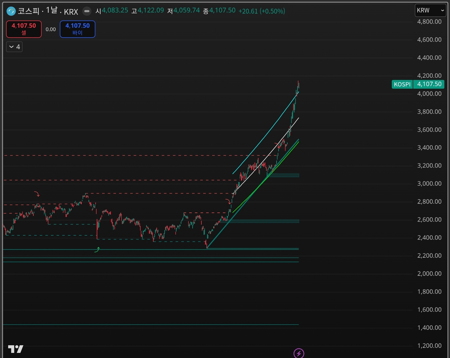450x358 pixels.
Task: Select the leftmost red curved arrow drawing
Action: tap(37, 194)
